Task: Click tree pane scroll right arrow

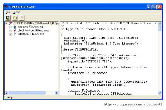Action: point(57,93)
